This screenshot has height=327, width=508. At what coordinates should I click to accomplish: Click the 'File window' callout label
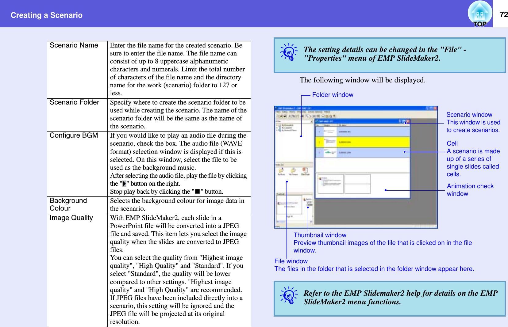click(x=291, y=261)
